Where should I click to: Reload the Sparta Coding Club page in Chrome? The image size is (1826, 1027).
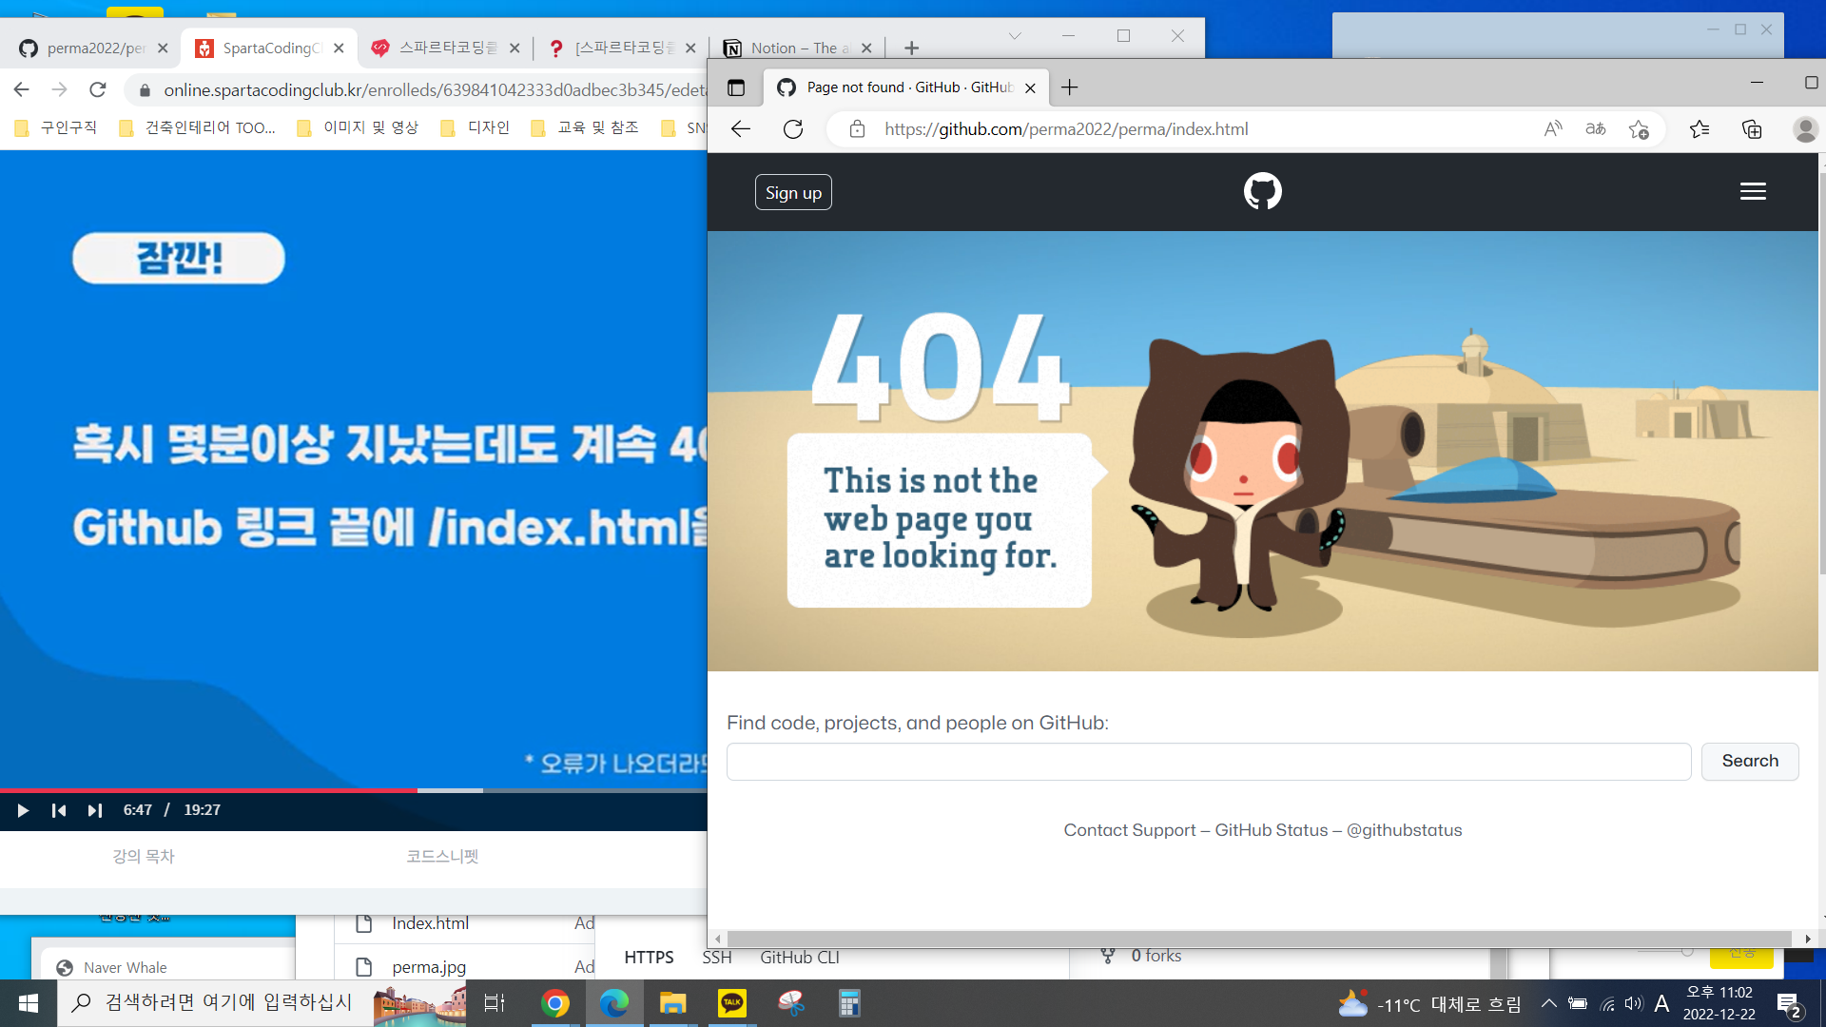[x=97, y=89]
